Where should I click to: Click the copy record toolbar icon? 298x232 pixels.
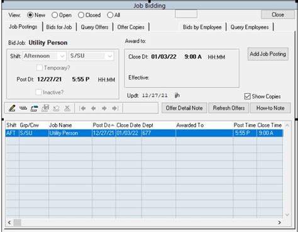click(x=34, y=108)
